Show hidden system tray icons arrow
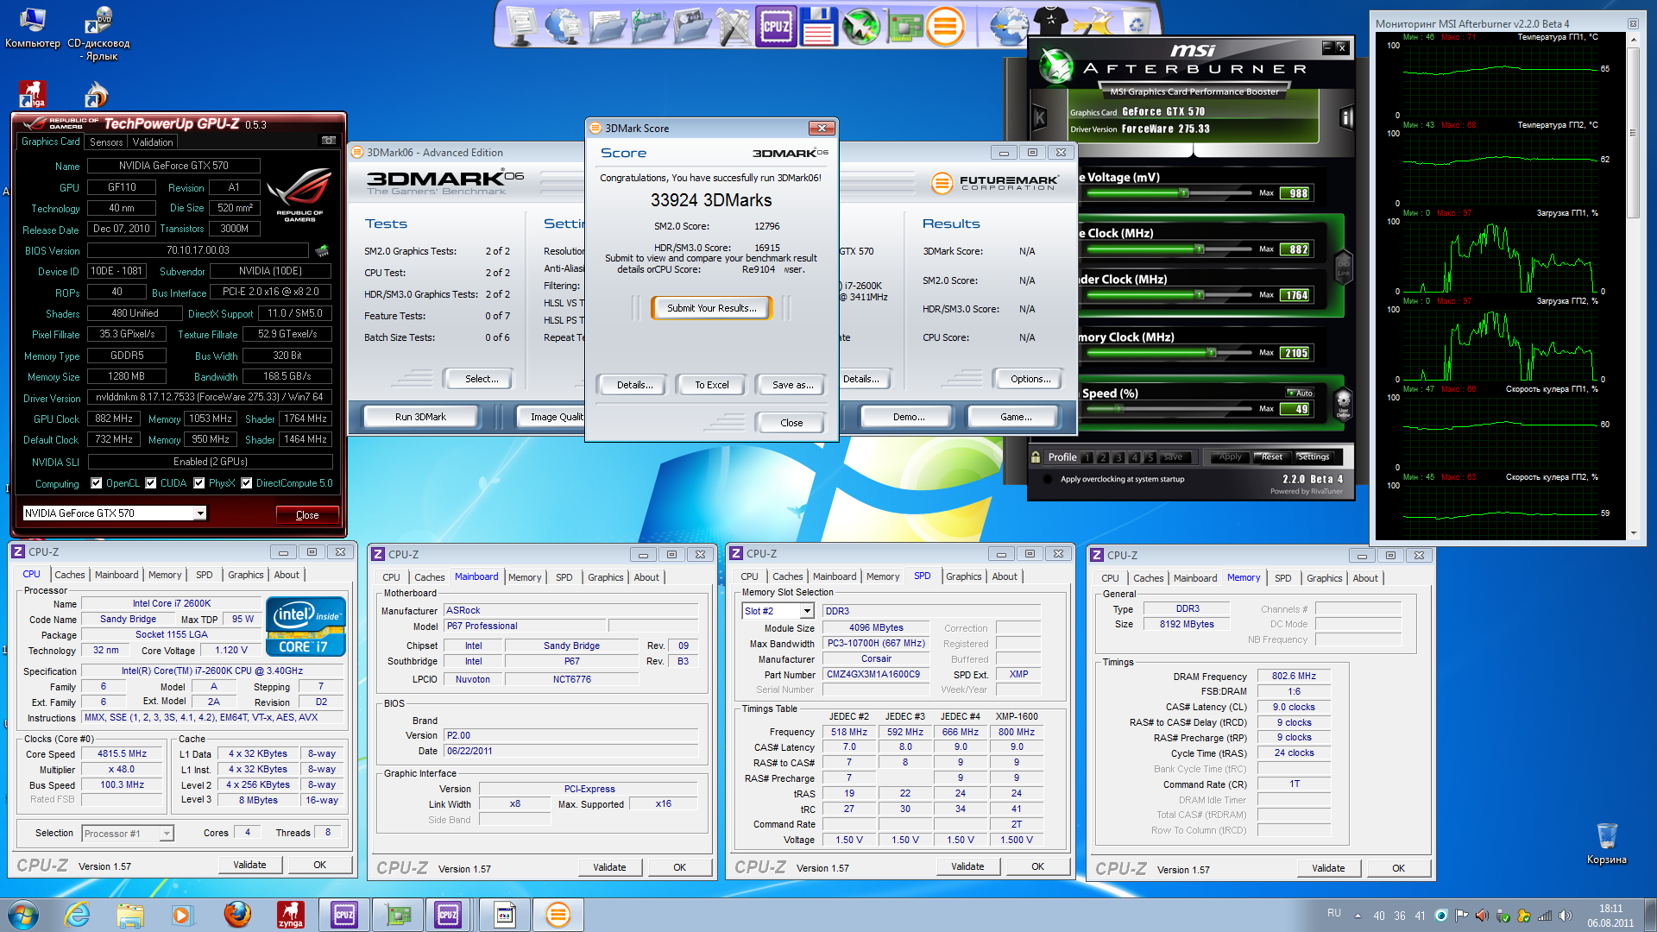This screenshot has height=932, width=1657. pyautogui.click(x=1358, y=916)
